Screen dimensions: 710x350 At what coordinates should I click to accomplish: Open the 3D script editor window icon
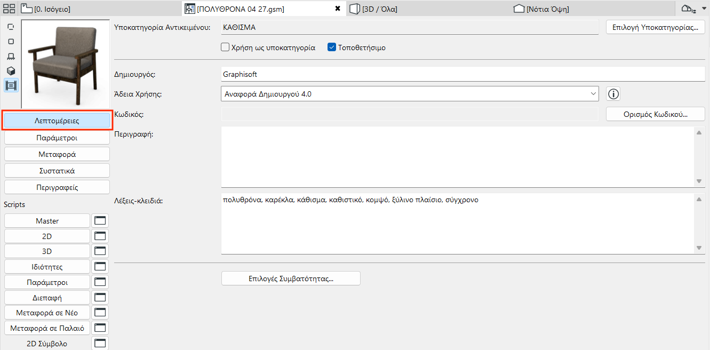click(x=100, y=251)
